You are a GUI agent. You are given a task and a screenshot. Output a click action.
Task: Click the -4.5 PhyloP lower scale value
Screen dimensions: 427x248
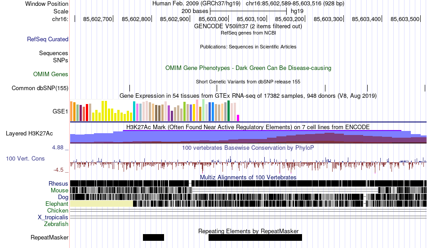[x=58, y=170]
